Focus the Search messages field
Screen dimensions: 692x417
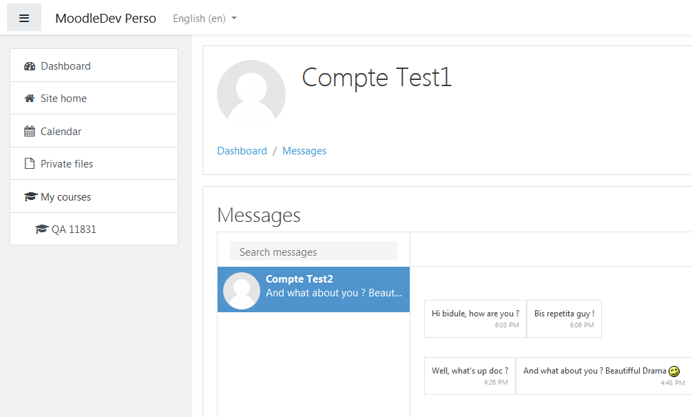(x=313, y=252)
